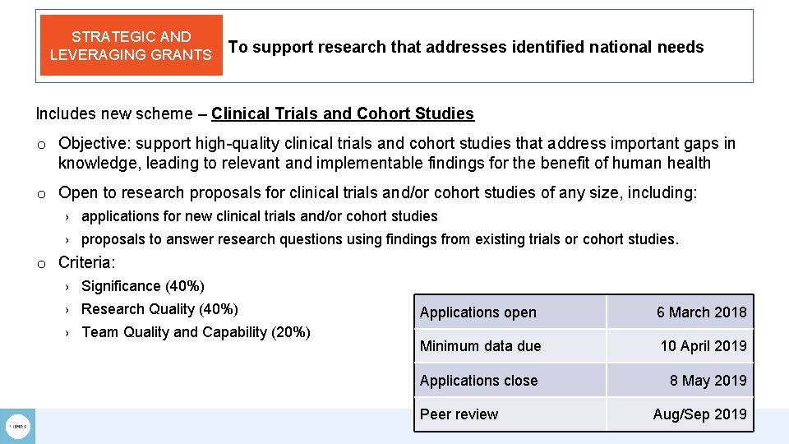Select the 'Applications close' table cell
The height and width of the screenshot is (444, 789).
pos(510,381)
